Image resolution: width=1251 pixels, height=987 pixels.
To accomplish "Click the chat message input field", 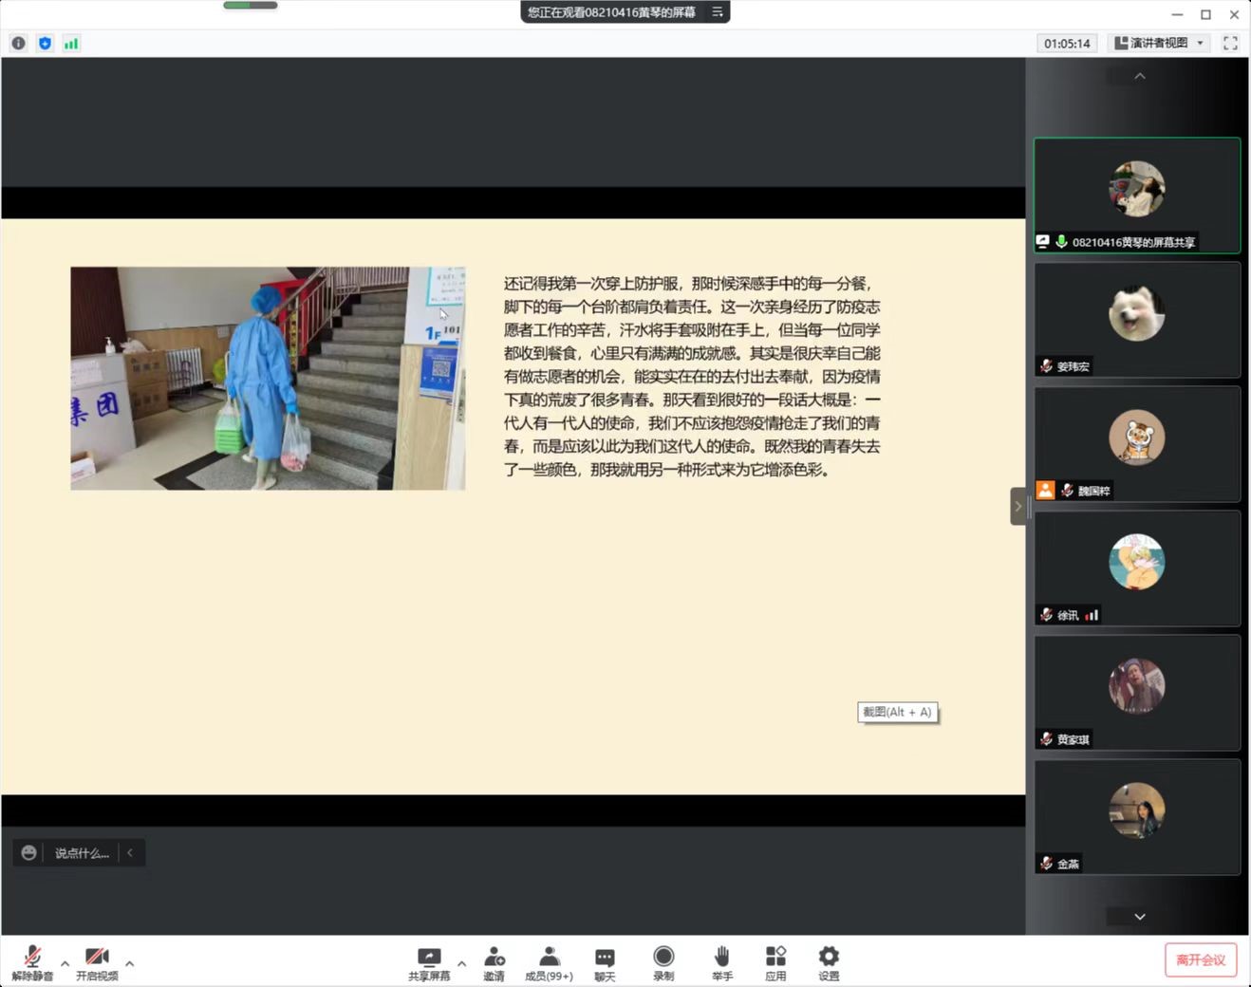I will point(82,853).
